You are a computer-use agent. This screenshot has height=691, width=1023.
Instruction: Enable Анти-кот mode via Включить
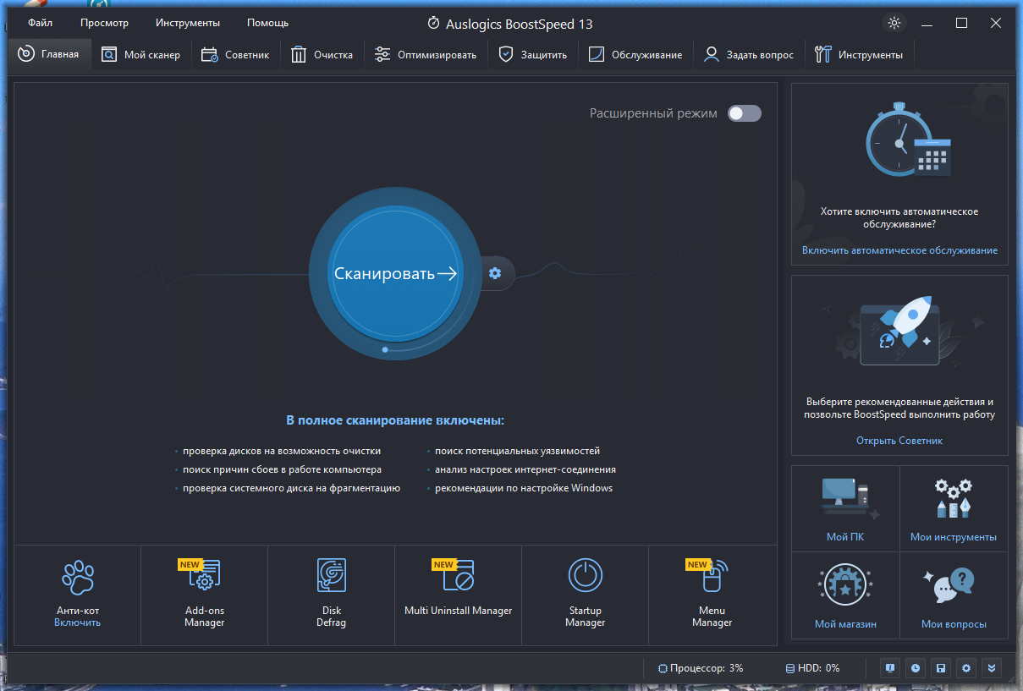(x=77, y=622)
